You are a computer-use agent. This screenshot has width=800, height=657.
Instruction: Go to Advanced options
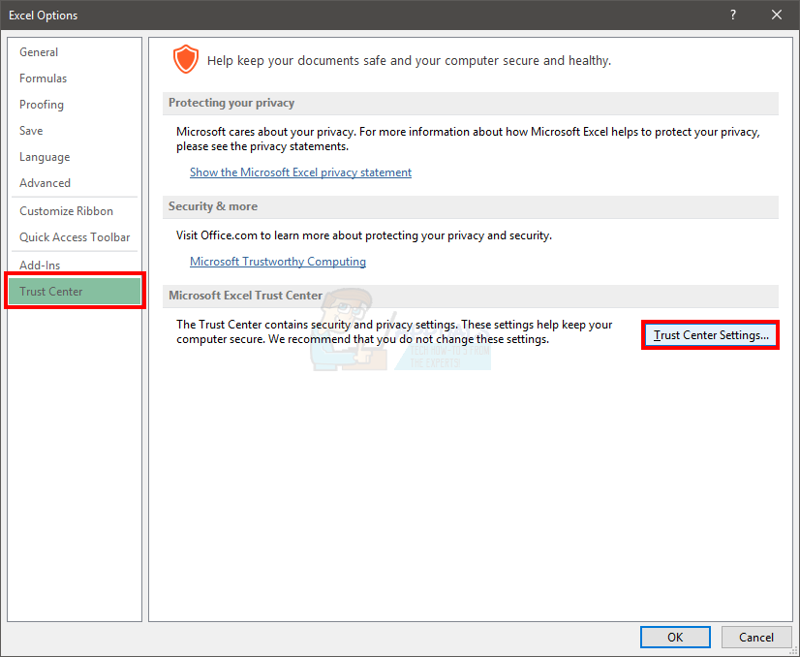(46, 183)
